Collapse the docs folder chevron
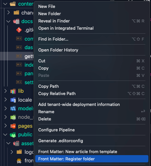The image size is (151, 166). coord(8,21)
